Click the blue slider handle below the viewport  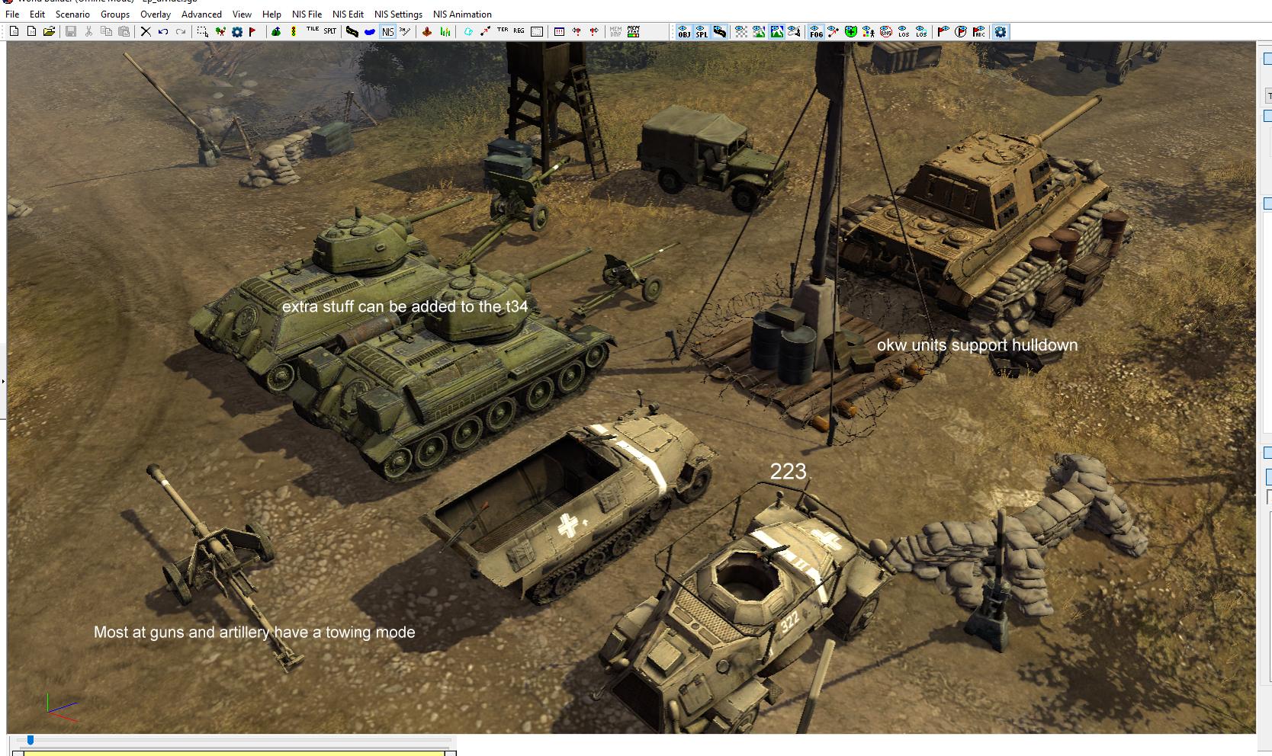coord(31,740)
